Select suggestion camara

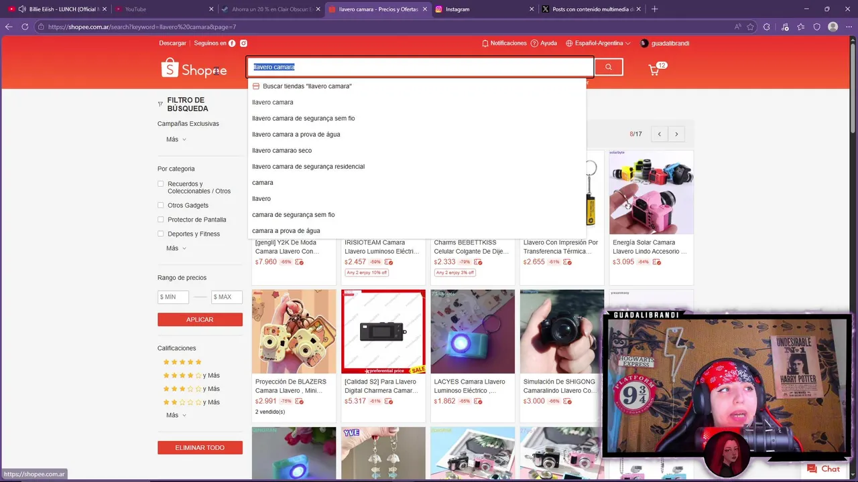pyautogui.click(x=417, y=183)
